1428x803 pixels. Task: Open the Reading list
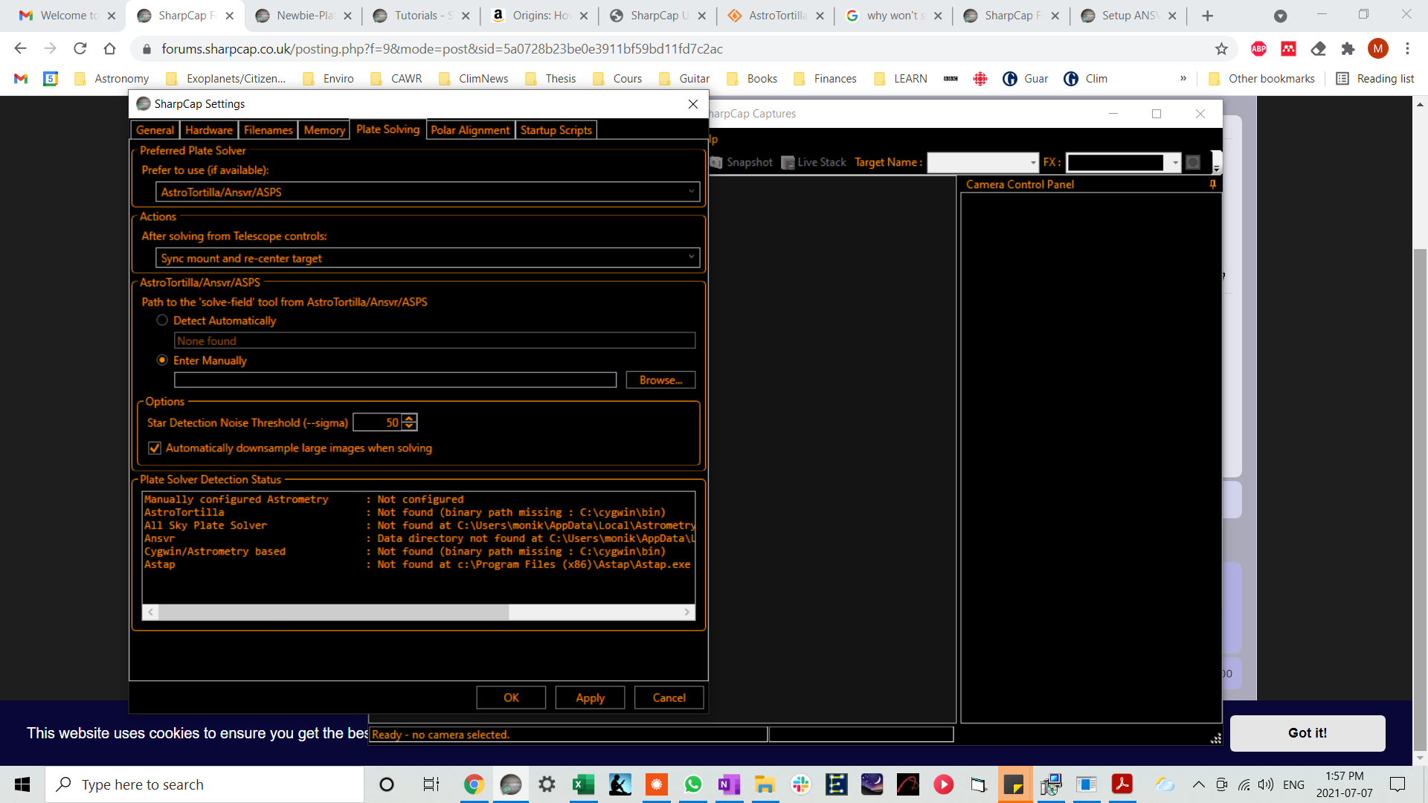(1376, 79)
